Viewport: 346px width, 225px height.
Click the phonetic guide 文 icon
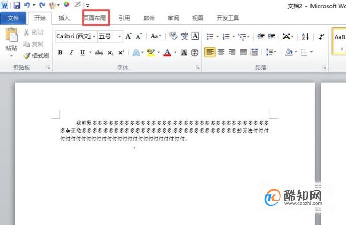point(184,36)
